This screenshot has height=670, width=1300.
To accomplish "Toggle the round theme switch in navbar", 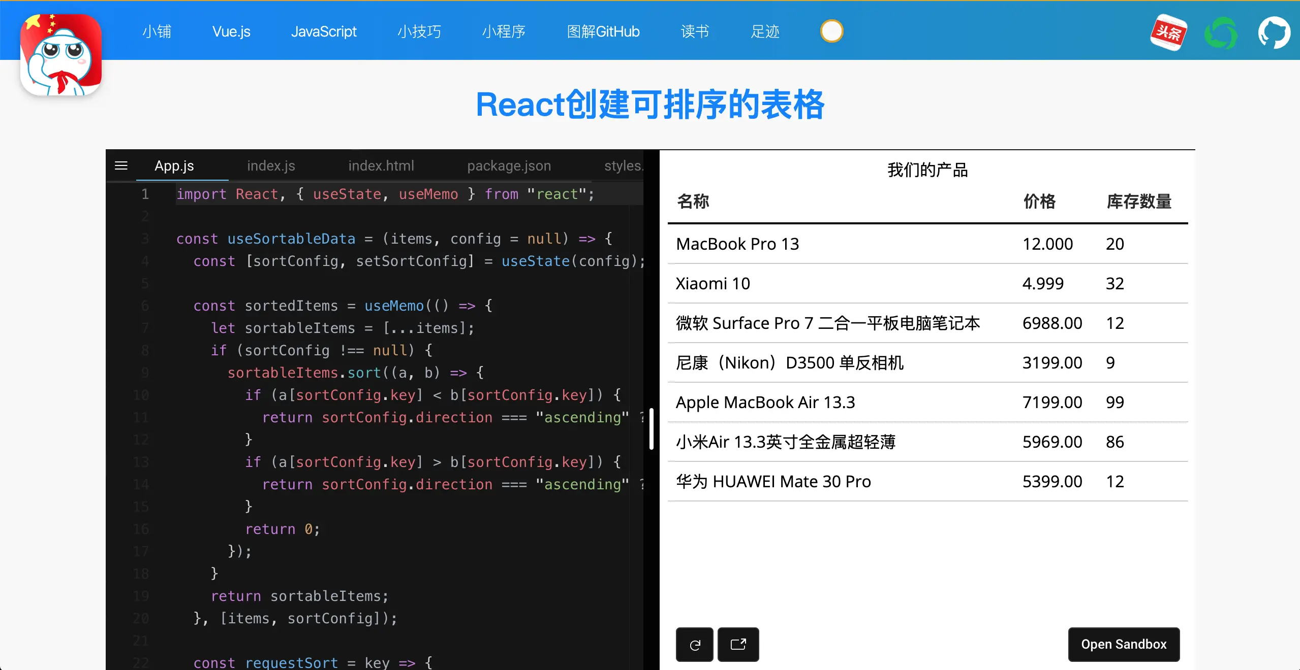I will coord(831,31).
